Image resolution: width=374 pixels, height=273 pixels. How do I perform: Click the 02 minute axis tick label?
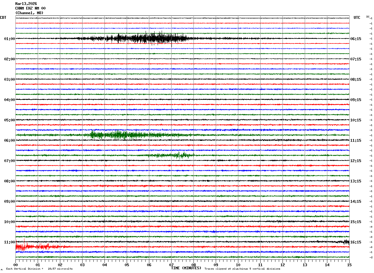pos(60,265)
